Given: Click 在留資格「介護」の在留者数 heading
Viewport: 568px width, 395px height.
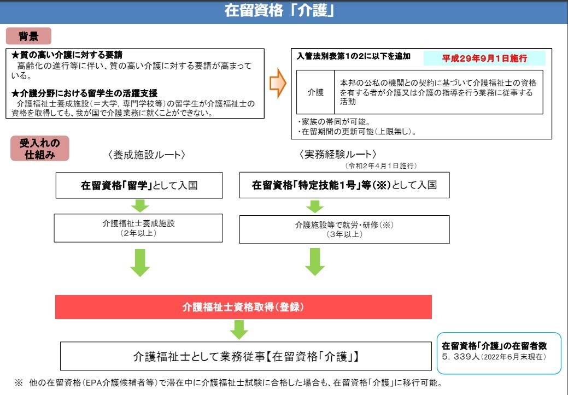Looking at the screenshot, I should (x=494, y=346).
